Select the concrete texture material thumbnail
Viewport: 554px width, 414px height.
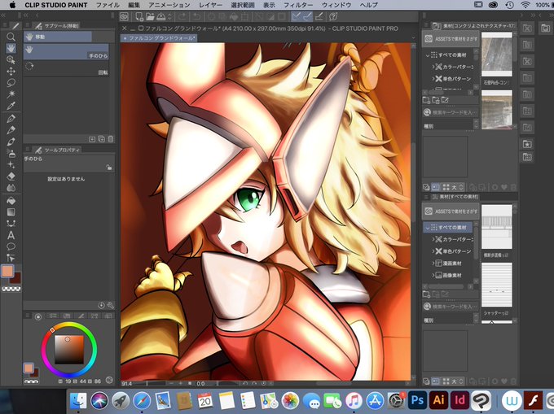pos(496,54)
